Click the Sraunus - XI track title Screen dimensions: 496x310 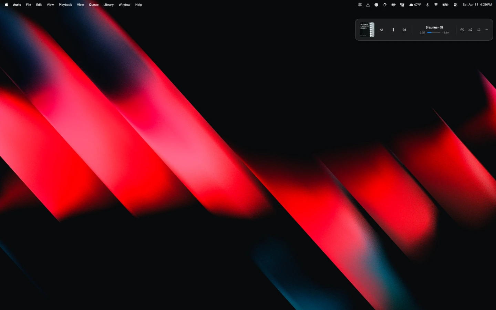tap(434, 27)
